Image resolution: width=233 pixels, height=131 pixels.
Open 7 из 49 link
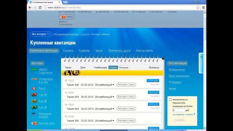[x=43, y=95]
